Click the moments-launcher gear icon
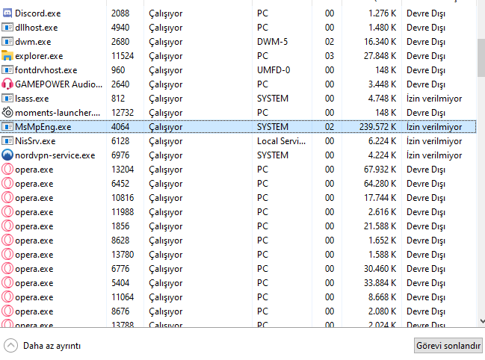The image size is (485, 360). pos(7,113)
